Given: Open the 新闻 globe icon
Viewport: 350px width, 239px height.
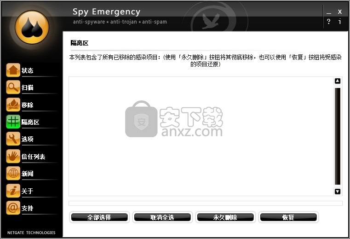Looking at the screenshot, I should coord(13,173).
